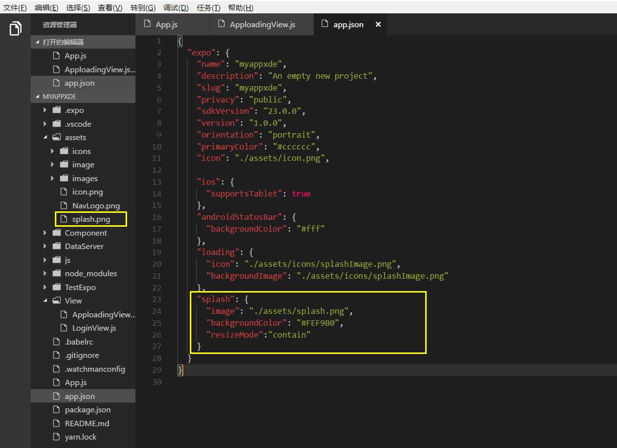Expand the .expo folder arrow
Viewport: 617px width, 448px height.
pyautogui.click(x=45, y=110)
